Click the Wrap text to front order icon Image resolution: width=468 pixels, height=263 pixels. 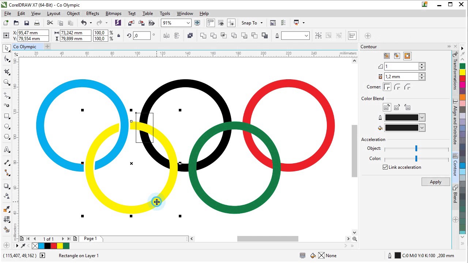click(x=190, y=35)
